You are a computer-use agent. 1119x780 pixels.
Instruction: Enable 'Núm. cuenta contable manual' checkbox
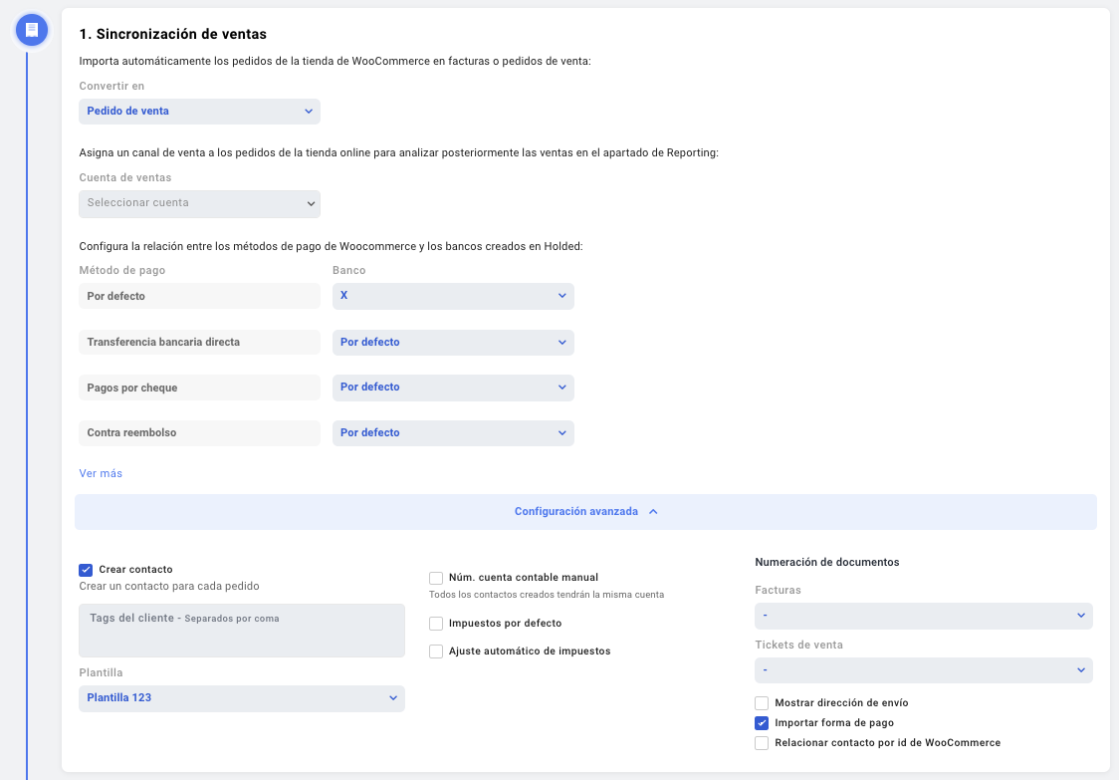tap(436, 578)
